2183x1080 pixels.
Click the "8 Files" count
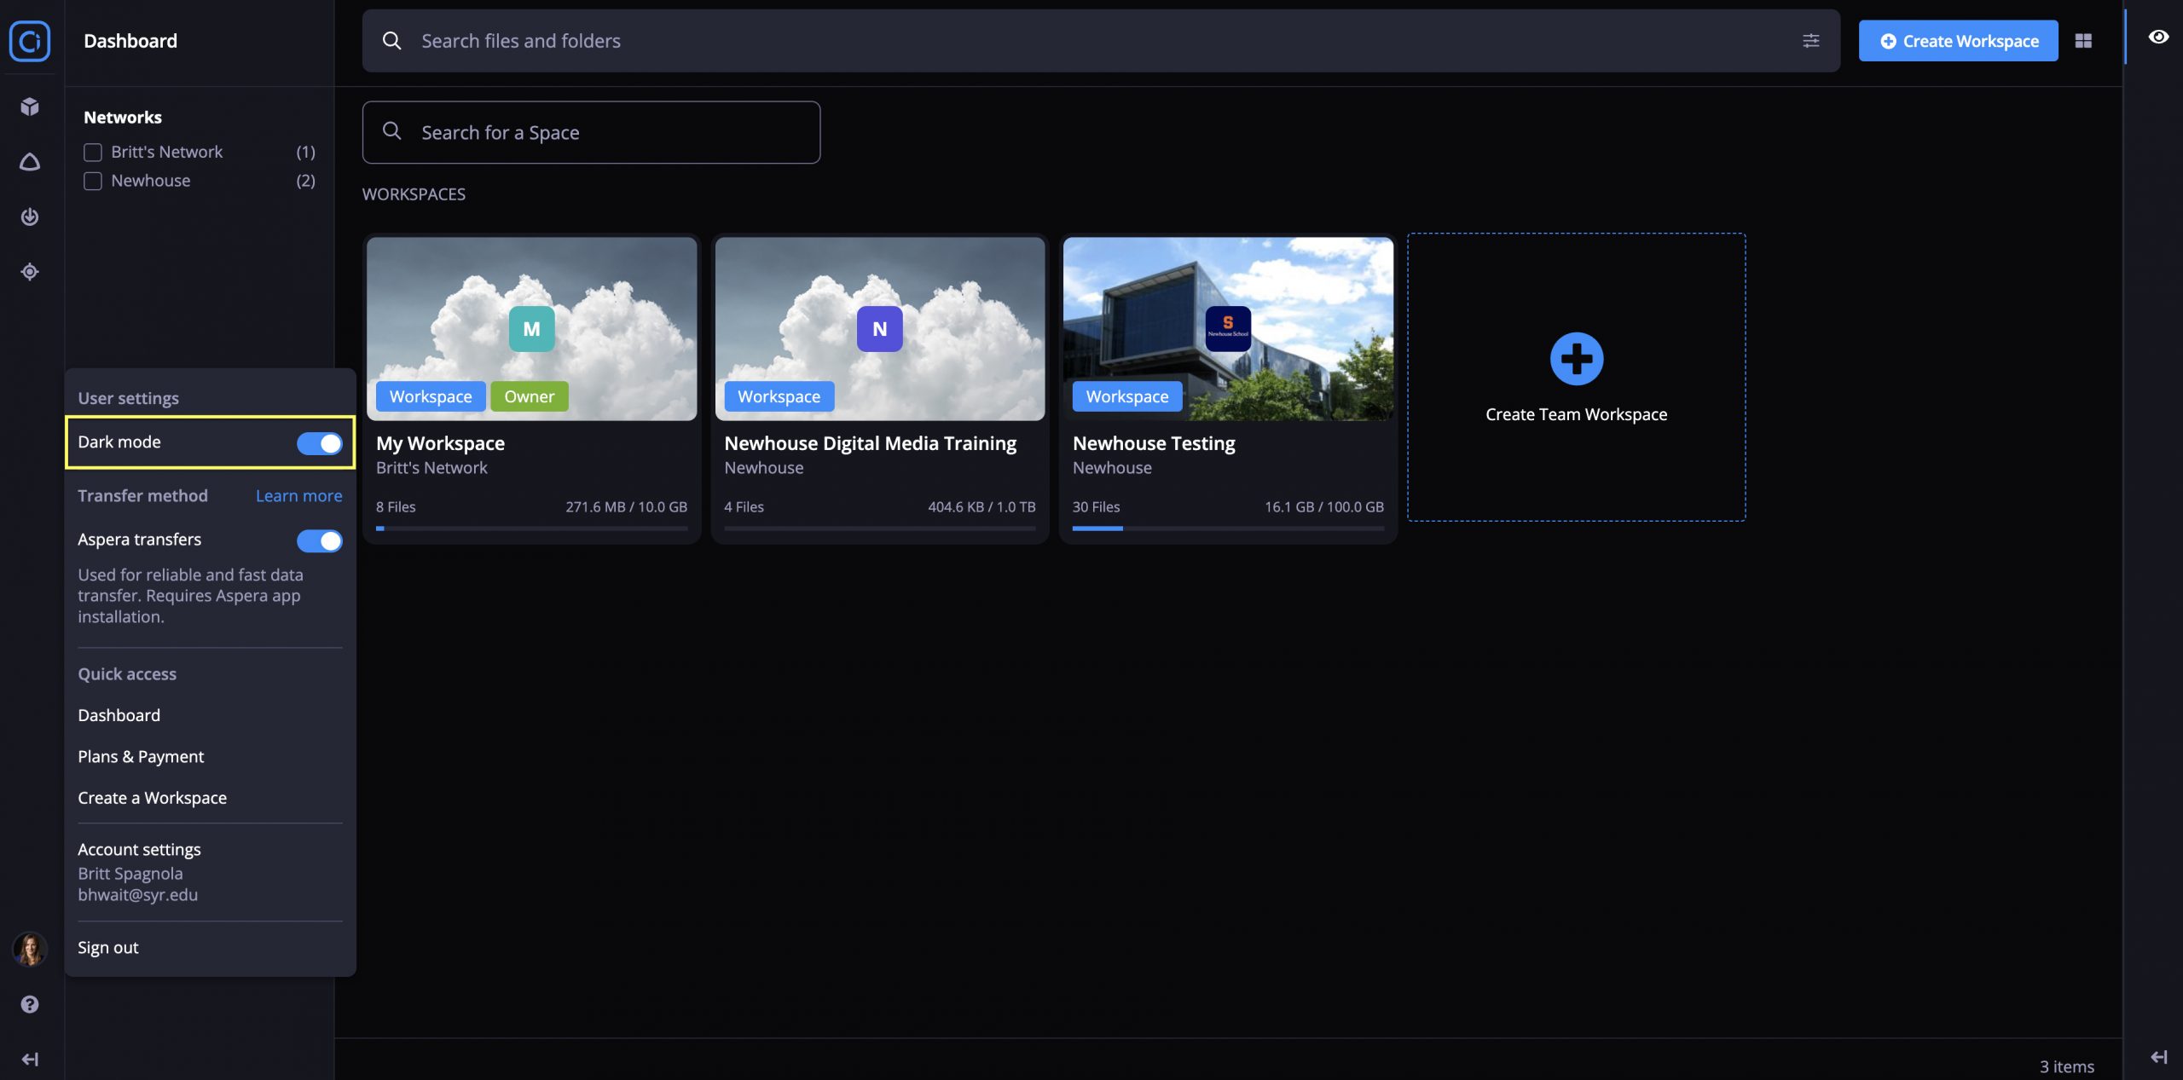[396, 507]
